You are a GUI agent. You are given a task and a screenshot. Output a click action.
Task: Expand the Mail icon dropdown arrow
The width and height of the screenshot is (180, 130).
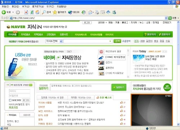(x=93, y=12)
